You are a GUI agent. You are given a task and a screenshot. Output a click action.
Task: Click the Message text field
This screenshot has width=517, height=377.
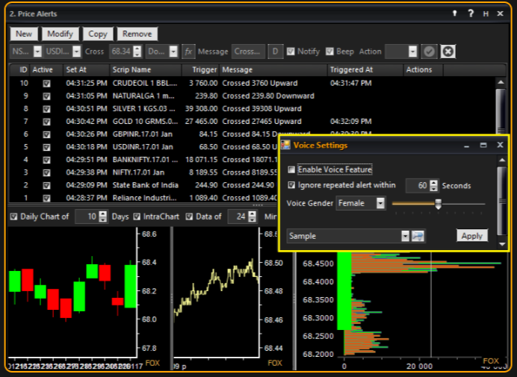click(248, 52)
